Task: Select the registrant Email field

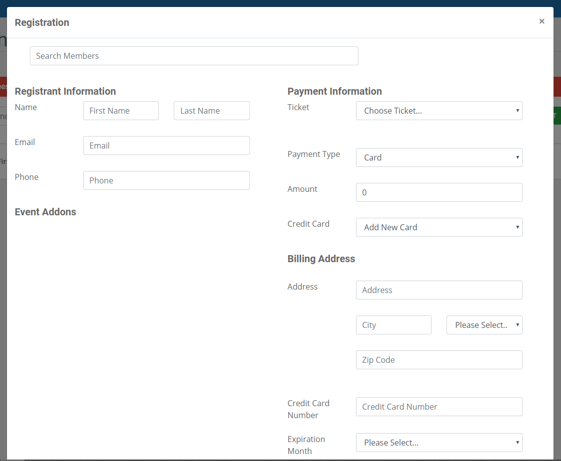Action: click(166, 146)
